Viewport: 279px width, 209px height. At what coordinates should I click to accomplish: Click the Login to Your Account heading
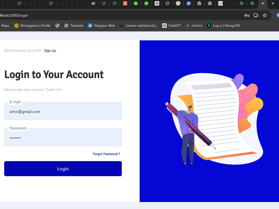(54, 74)
